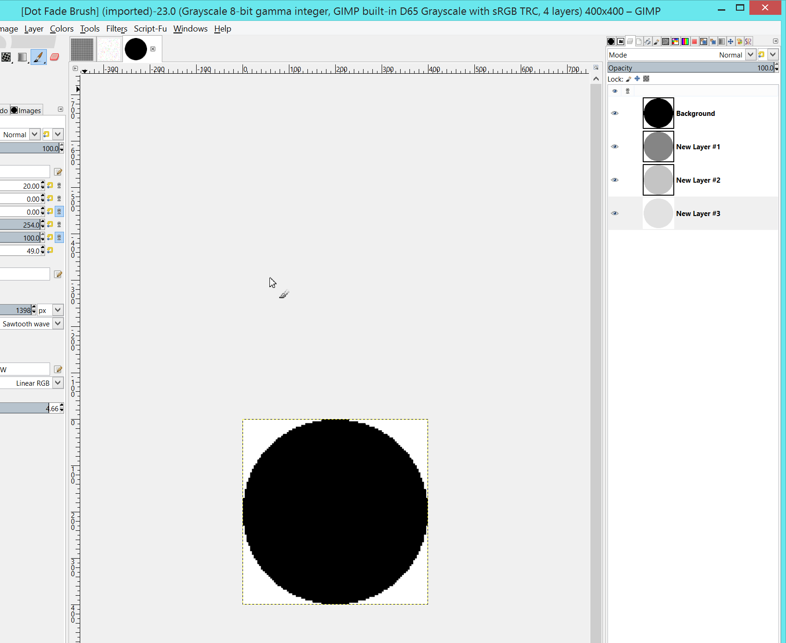The image size is (786, 643).
Task: Enable lock alpha channel for the layer
Action: point(646,79)
